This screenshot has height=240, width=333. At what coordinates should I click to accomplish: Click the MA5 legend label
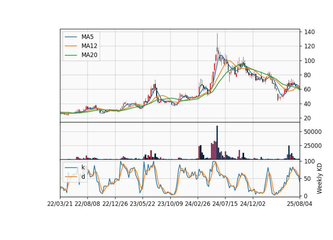tap(87, 37)
